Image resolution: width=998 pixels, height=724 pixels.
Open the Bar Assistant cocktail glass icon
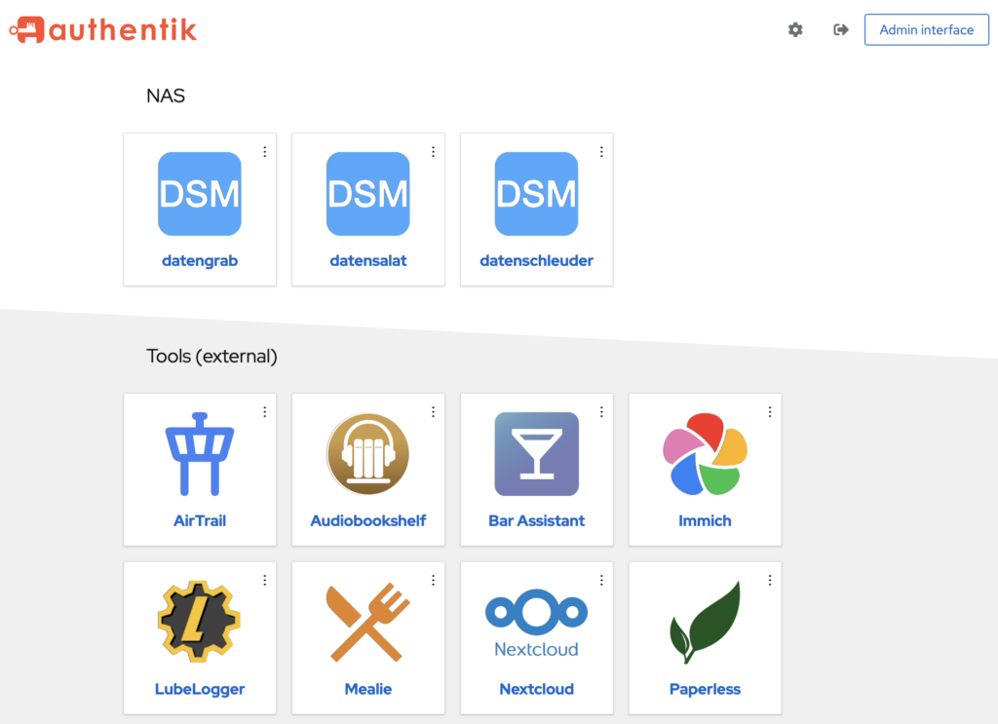(x=537, y=454)
